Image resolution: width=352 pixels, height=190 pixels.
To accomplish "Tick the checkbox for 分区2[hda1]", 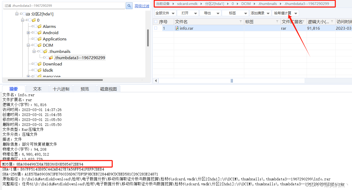I will point(24,14).
